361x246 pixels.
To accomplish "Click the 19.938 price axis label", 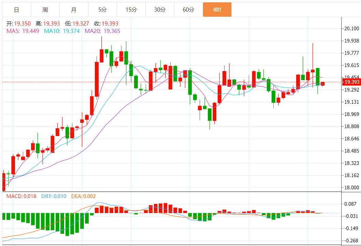I will pyautogui.click(x=351, y=41).
